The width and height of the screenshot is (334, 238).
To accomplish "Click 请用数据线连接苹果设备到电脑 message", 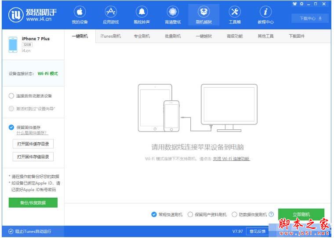I will (x=197, y=147).
